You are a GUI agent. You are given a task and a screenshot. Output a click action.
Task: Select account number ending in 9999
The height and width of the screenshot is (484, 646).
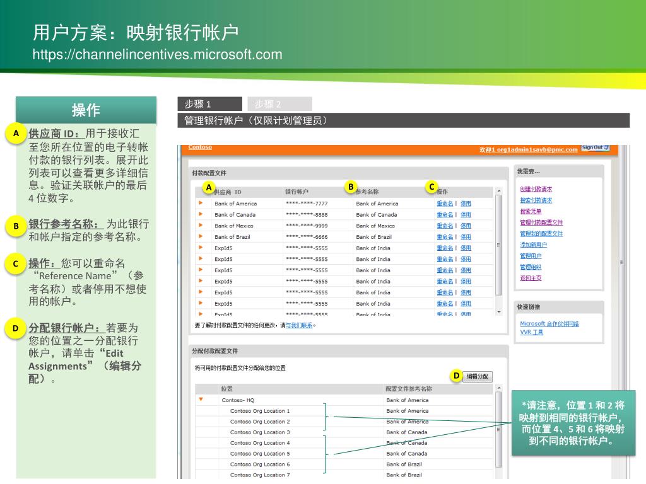307,226
